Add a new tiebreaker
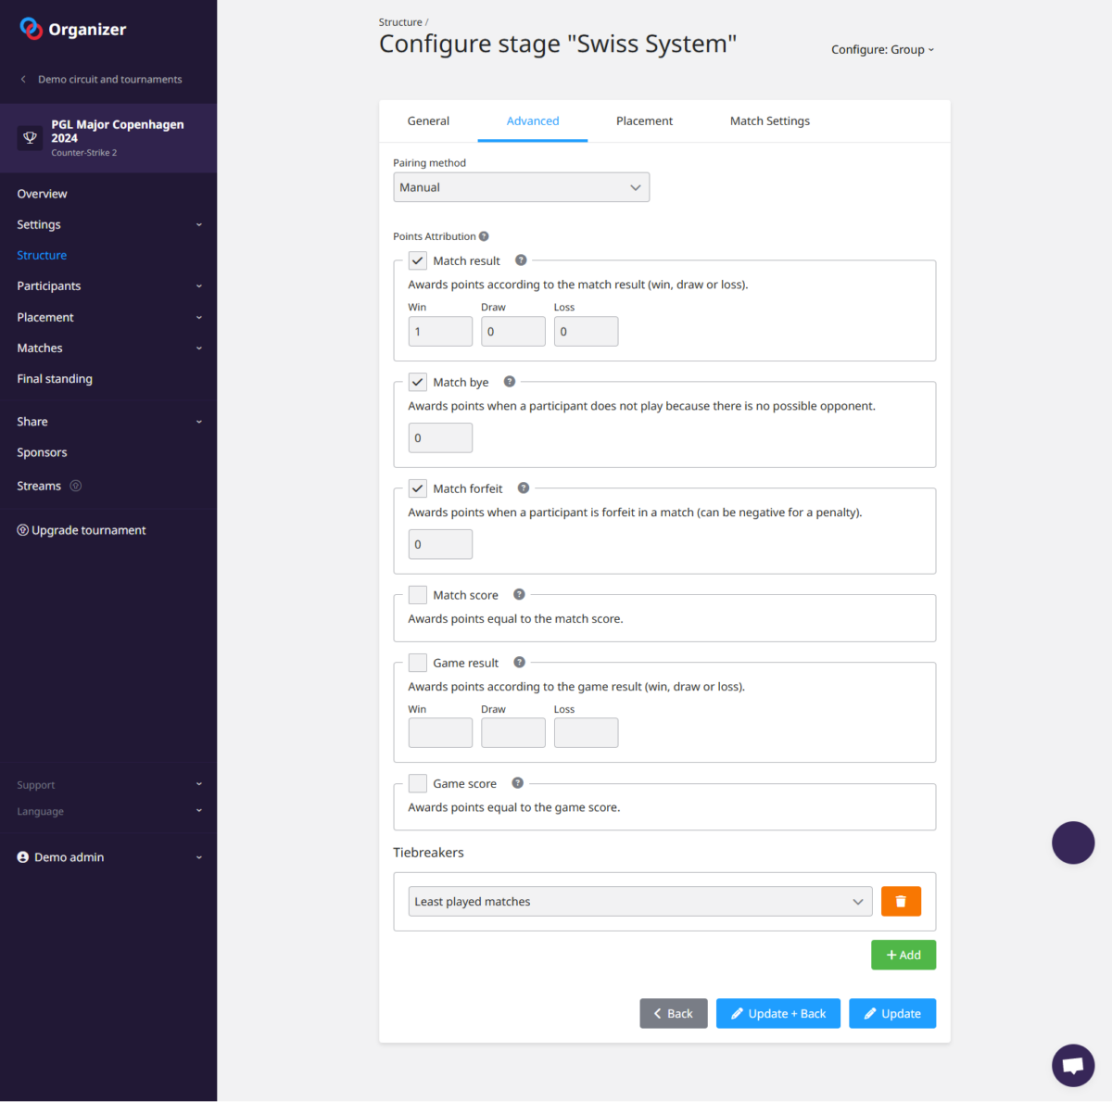Viewport: 1112px width, 1102px height. [903, 954]
